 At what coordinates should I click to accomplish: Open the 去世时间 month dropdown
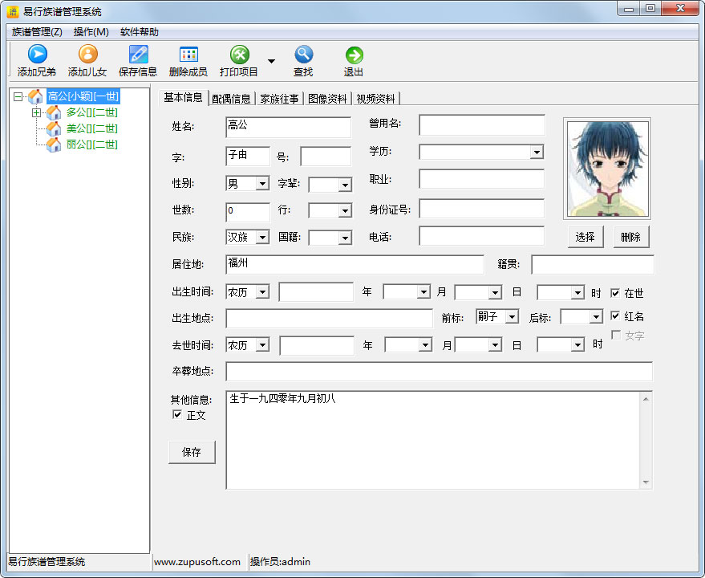(425, 345)
